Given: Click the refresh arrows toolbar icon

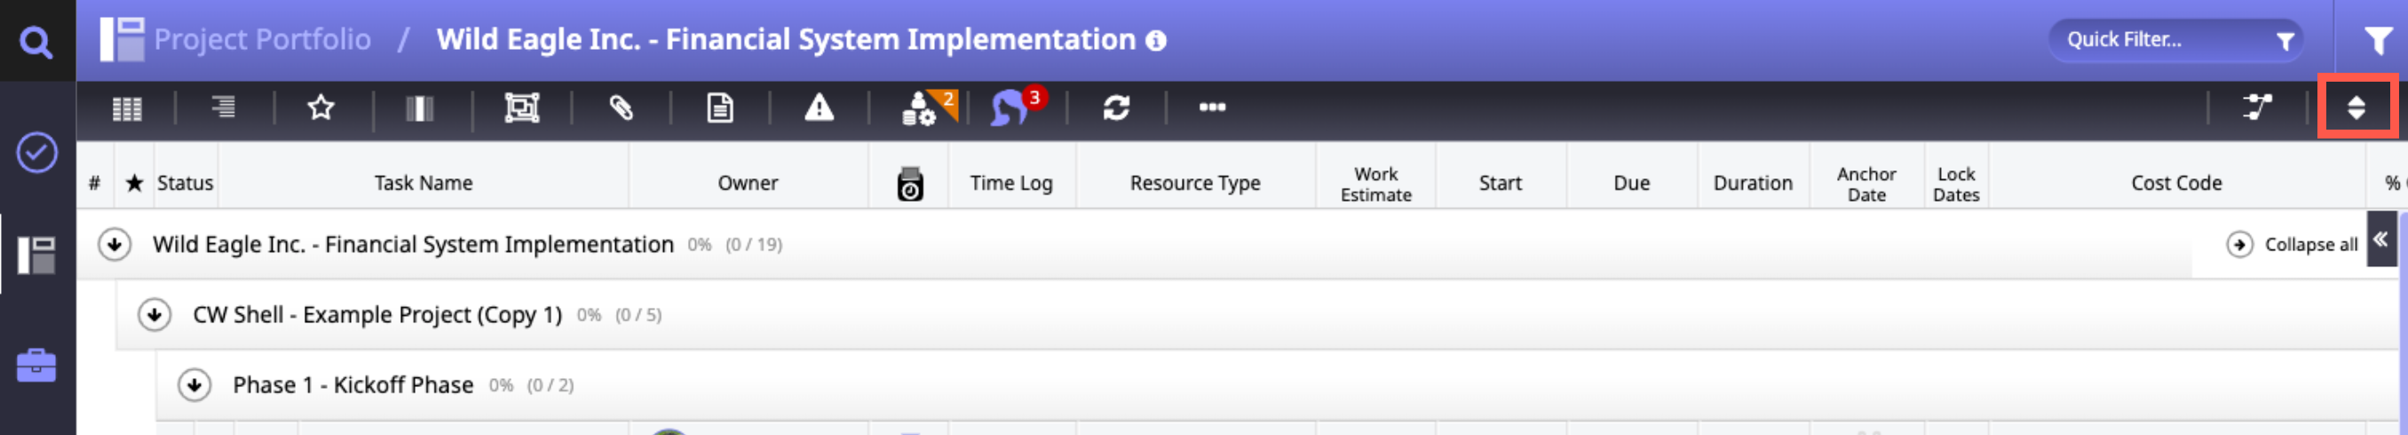Looking at the screenshot, I should tap(1115, 108).
